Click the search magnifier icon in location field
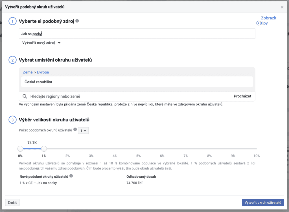289x212 pixels. 25,96
